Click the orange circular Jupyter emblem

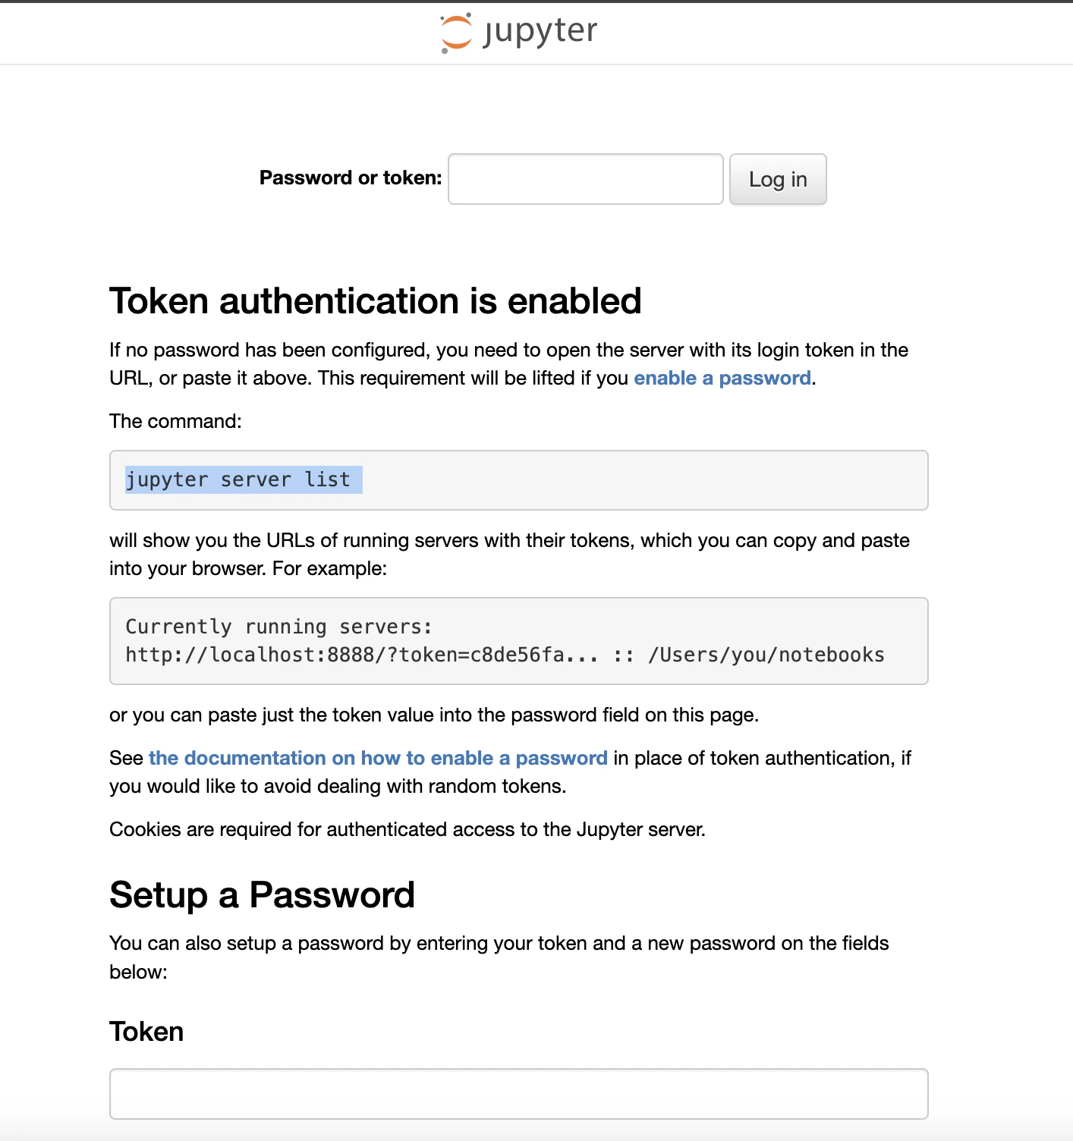[456, 30]
